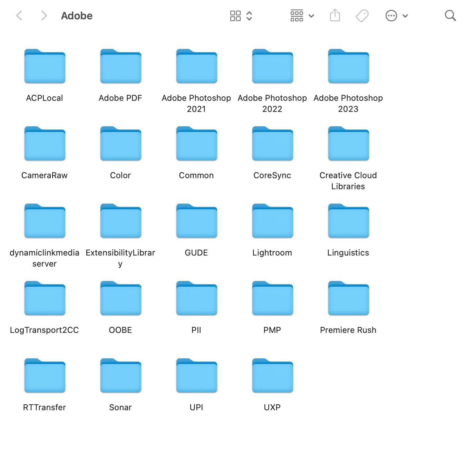Click the 'OOBE' name label

pyautogui.click(x=120, y=330)
